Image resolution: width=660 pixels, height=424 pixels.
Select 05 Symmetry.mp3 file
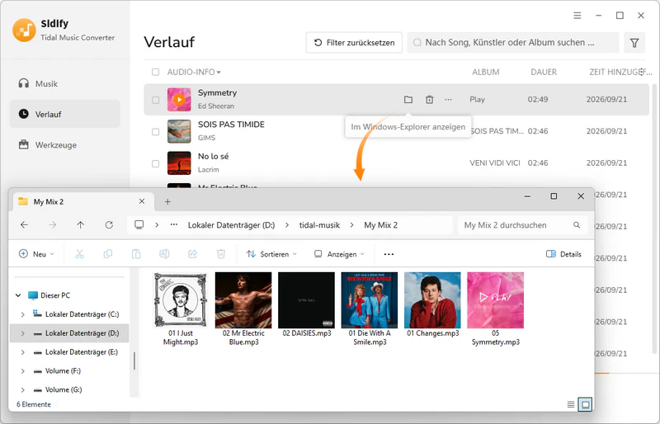[496, 309]
